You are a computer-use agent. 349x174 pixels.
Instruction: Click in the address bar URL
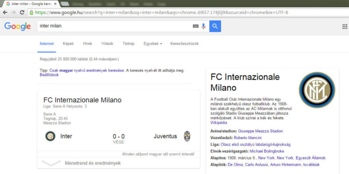pyautogui.click(x=162, y=12)
